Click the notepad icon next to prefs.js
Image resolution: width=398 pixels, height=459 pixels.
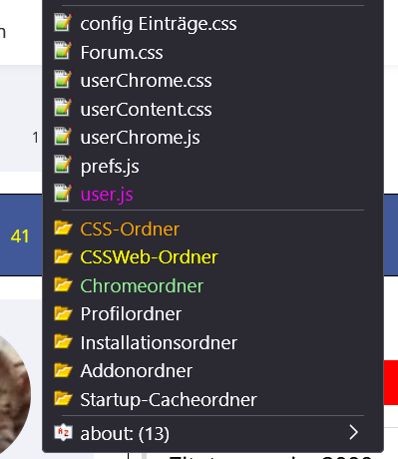[x=63, y=165]
